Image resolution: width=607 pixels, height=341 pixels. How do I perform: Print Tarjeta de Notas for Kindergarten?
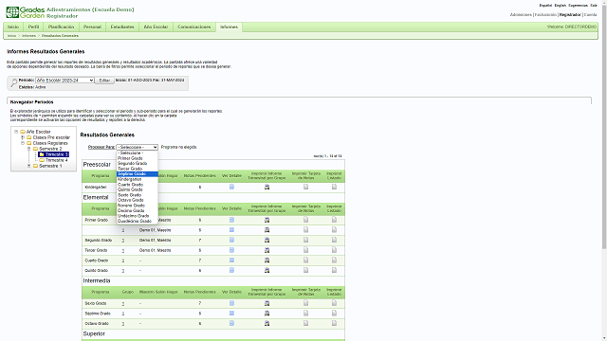305,187
